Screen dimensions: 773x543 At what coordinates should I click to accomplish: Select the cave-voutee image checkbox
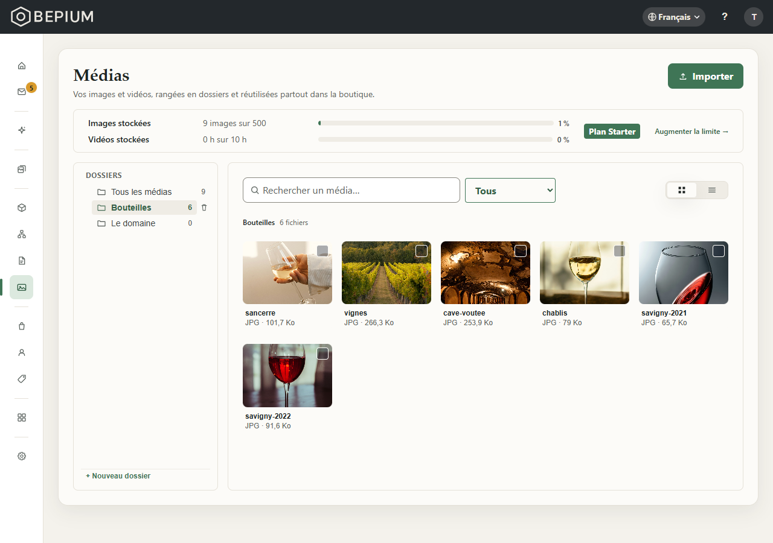pyautogui.click(x=521, y=251)
